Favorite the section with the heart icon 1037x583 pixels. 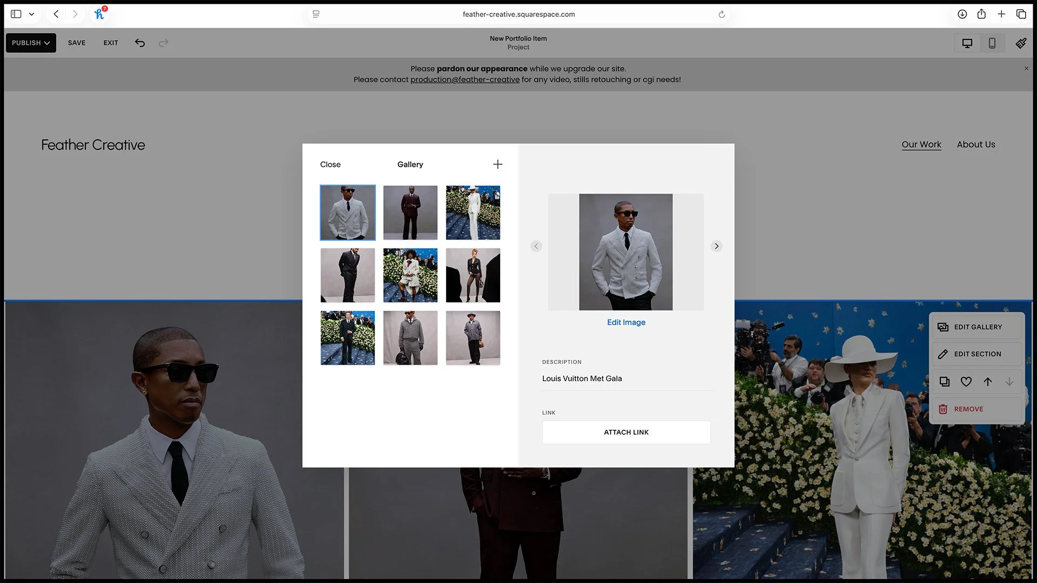(966, 382)
